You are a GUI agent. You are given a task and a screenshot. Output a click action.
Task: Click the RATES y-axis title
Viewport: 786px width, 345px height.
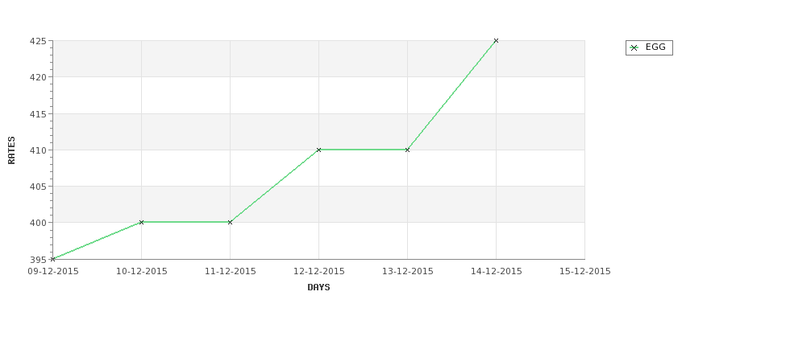[x=11, y=150]
